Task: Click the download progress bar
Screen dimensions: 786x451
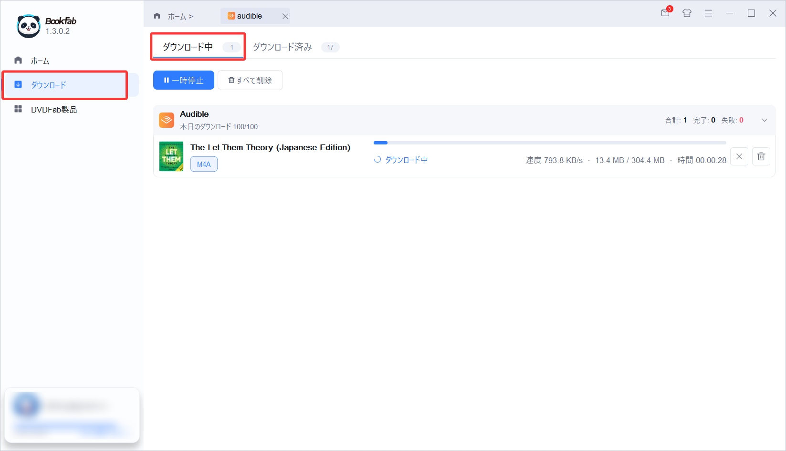Action: pos(550,143)
